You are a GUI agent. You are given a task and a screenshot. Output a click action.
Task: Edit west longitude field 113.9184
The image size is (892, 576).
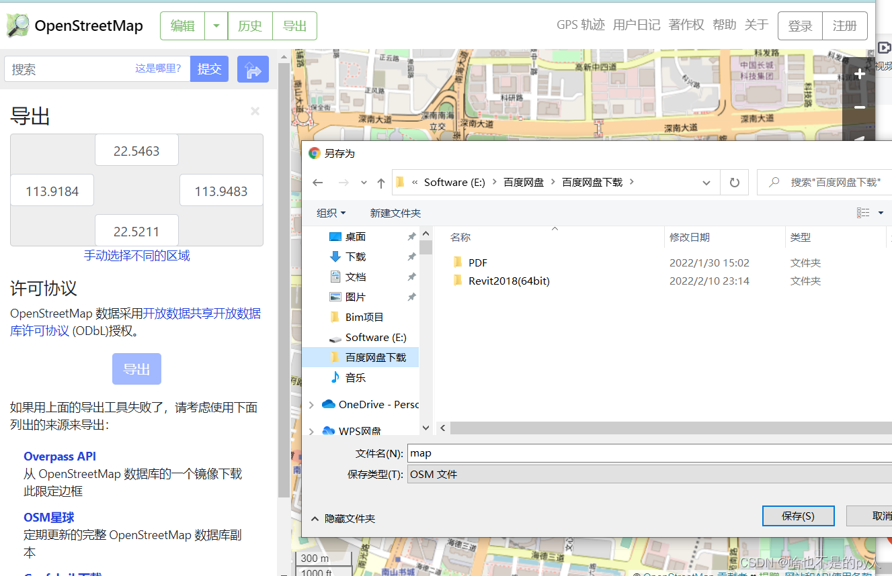(52, 191)
